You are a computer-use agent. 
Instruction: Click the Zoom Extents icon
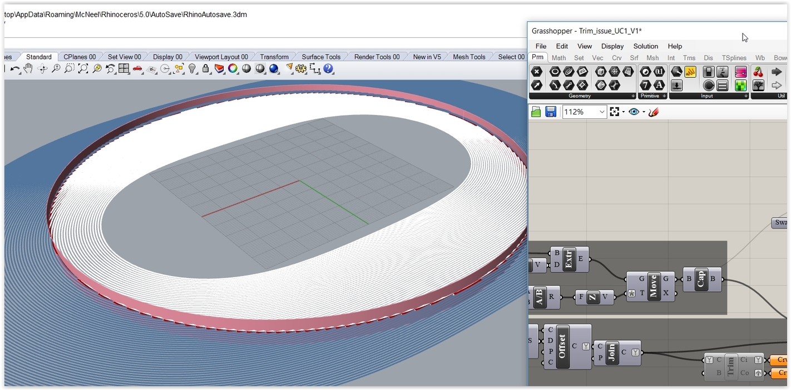coord(83,69)
